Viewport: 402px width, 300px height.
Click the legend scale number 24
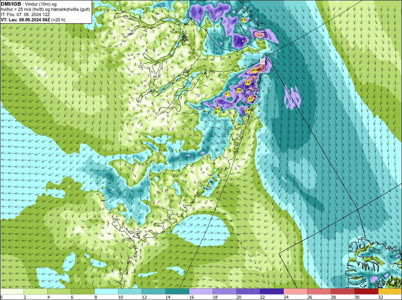(286, 297)
